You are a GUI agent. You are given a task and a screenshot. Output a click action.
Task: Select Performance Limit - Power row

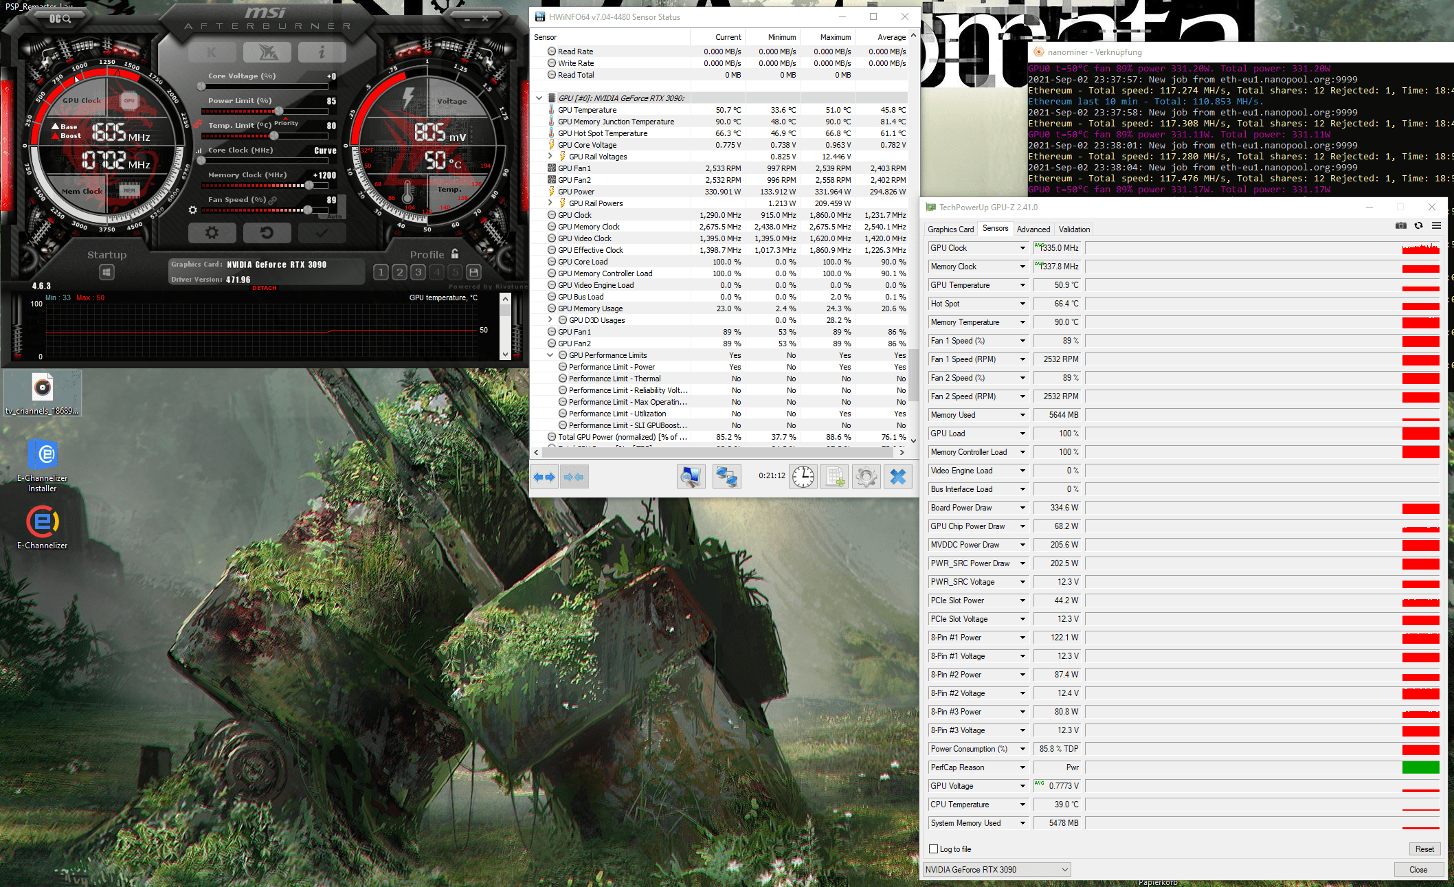[x=720, y=367]
